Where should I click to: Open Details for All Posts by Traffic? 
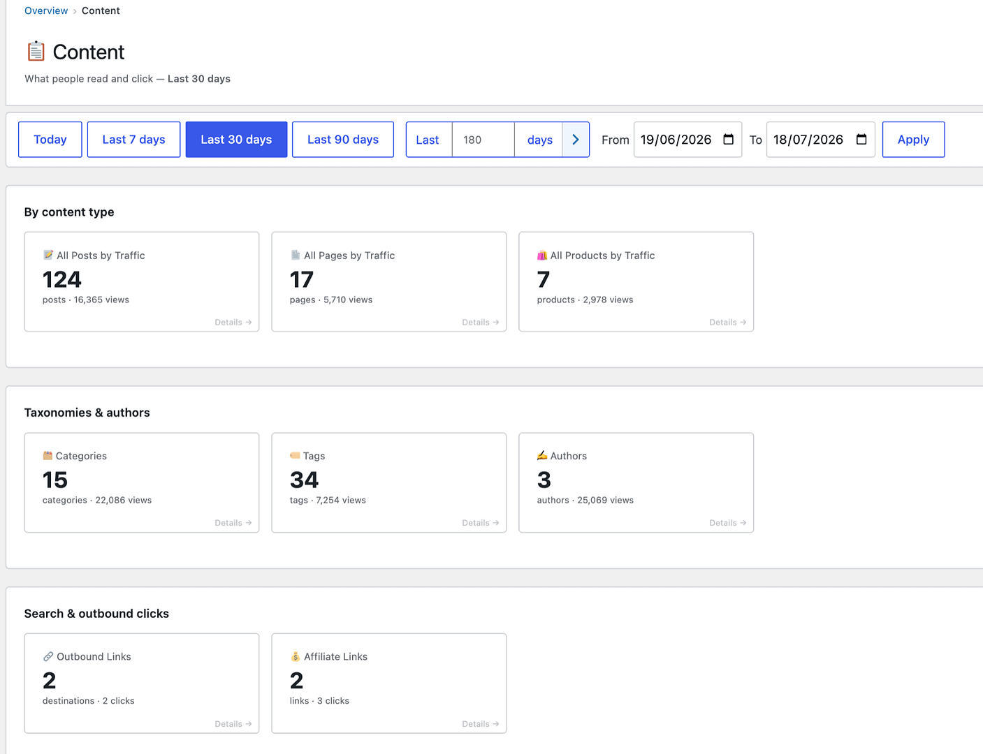point(233,322)
